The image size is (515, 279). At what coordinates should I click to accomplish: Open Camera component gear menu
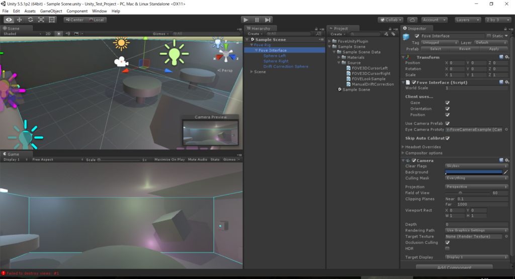click(507, 160)
